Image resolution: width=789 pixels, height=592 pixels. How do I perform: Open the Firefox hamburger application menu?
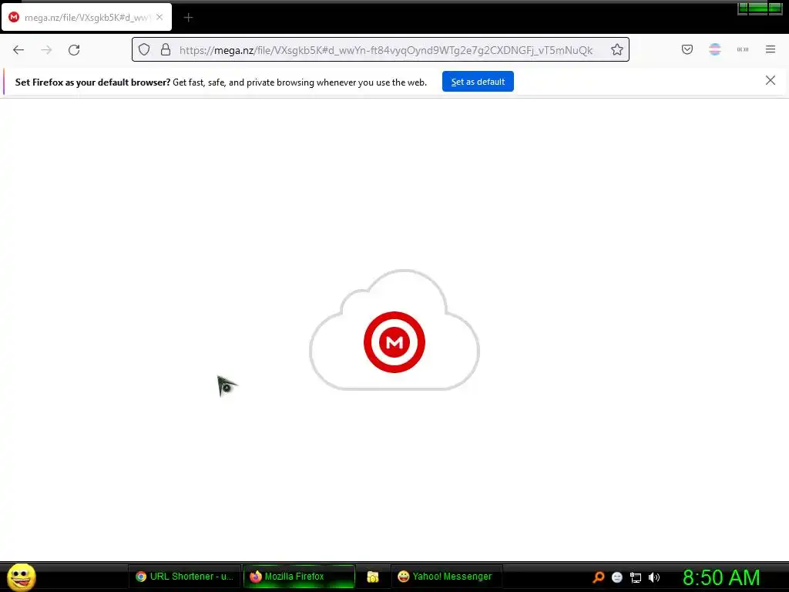(x=771, y=49)
